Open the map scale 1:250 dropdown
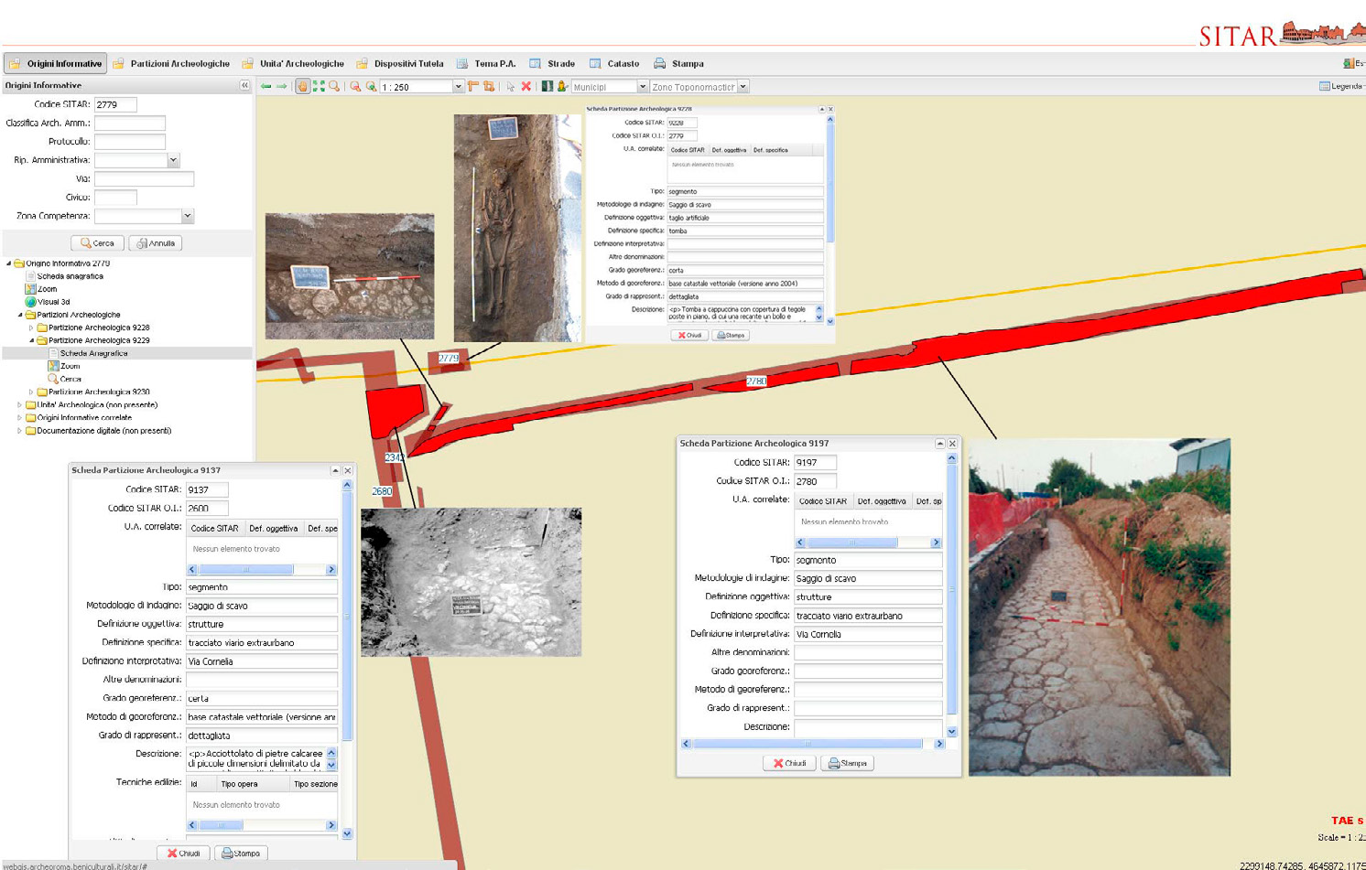 458,87
